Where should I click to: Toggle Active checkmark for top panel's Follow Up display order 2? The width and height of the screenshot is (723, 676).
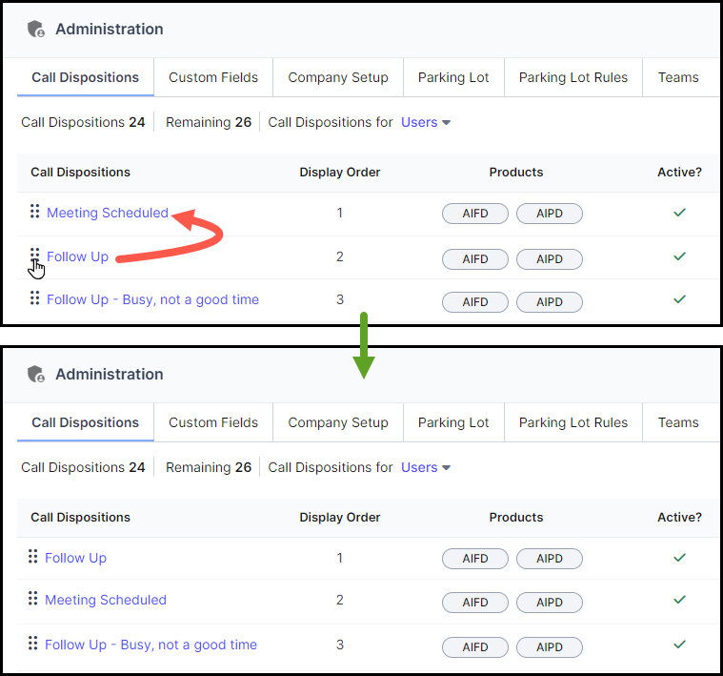coord(679,256)
